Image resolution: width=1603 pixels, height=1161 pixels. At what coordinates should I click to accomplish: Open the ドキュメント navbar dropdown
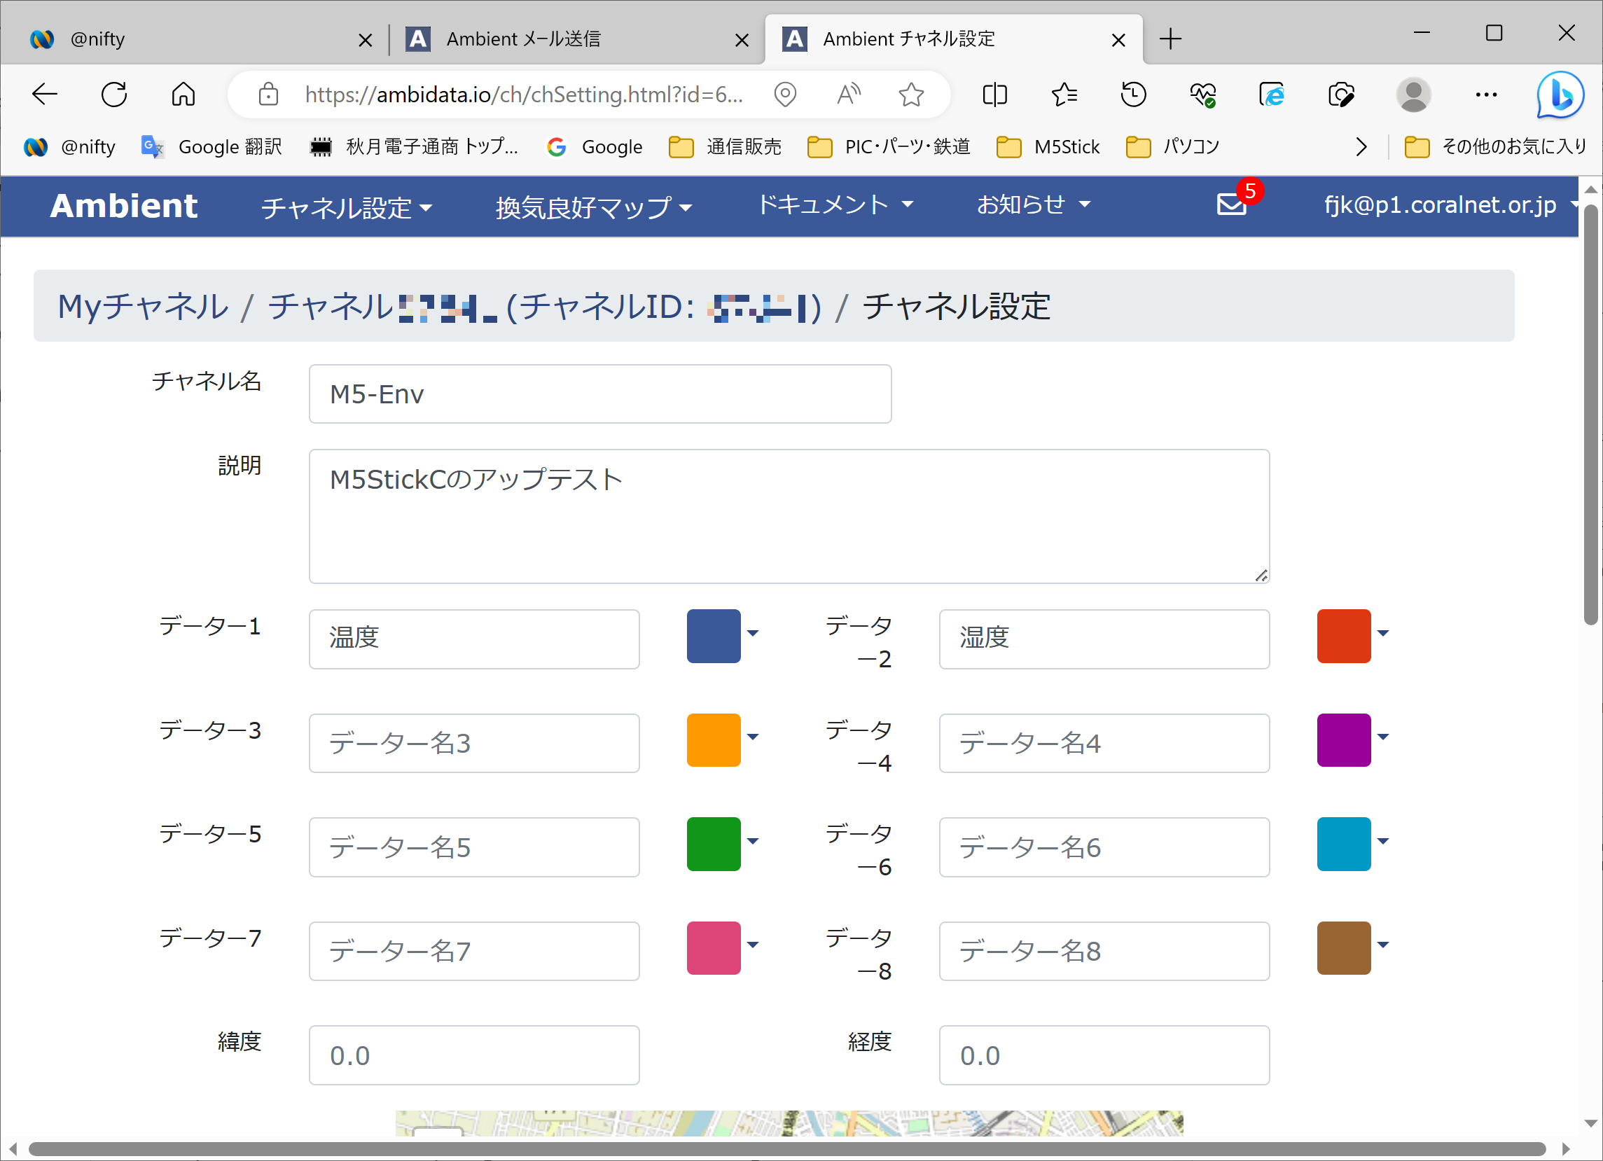pyautogui.click(x=835, y=204)
